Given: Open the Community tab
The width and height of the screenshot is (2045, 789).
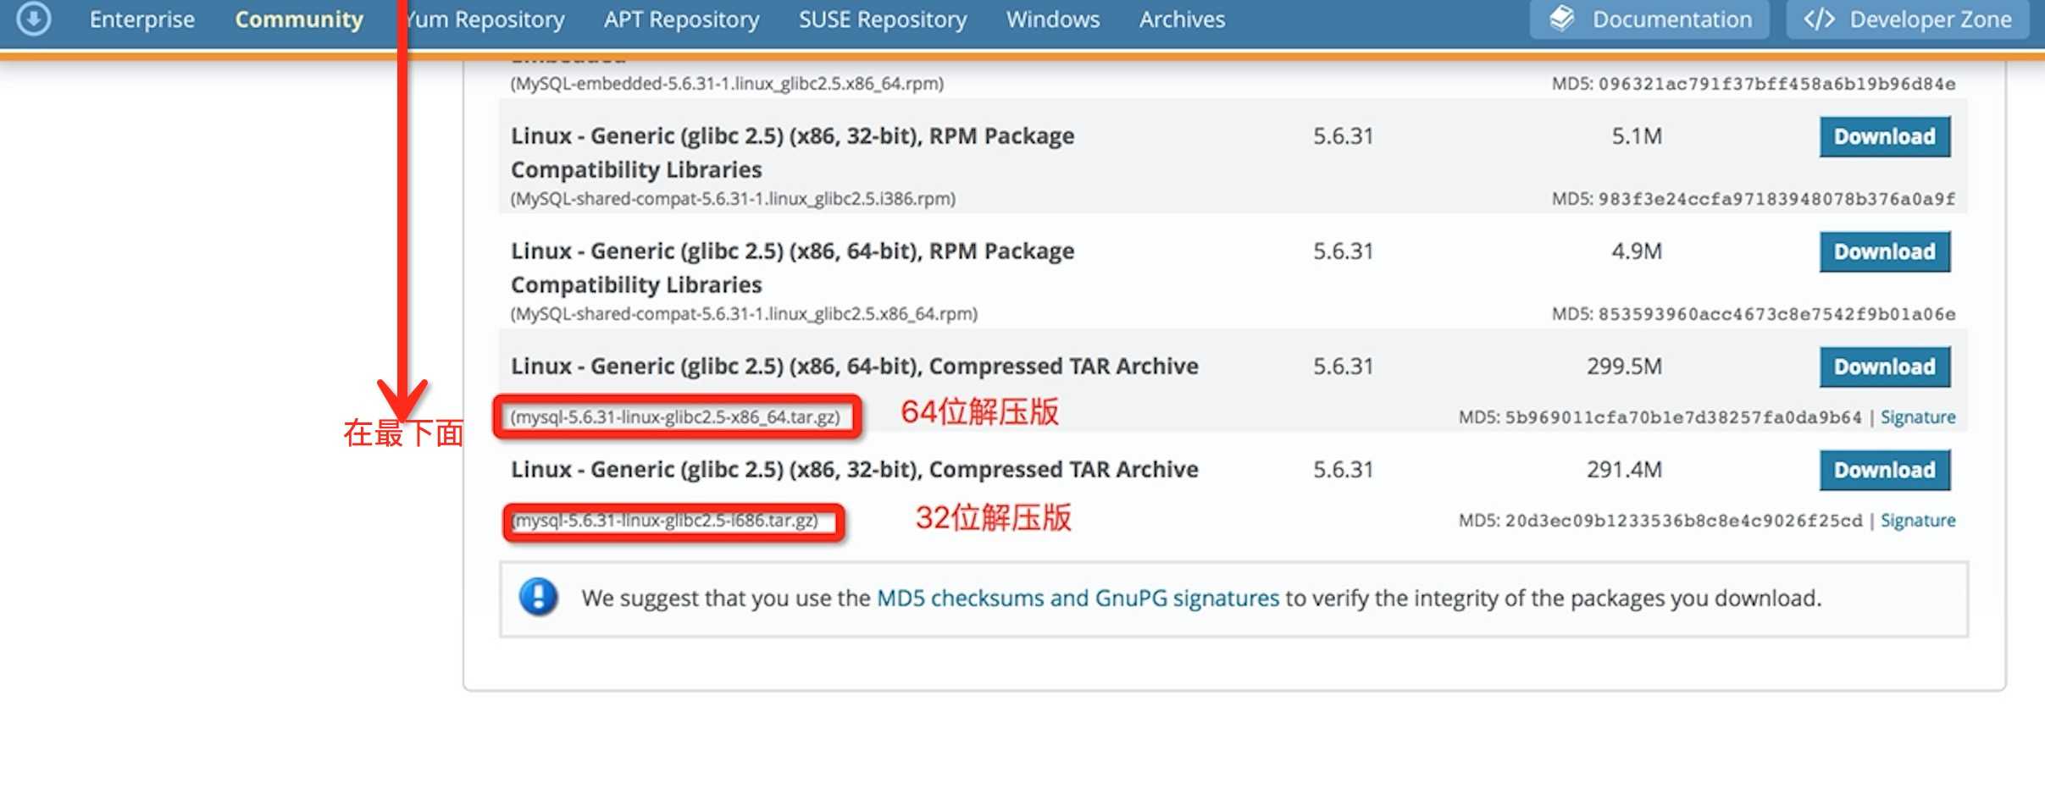Looking at the screenshot, I should click(299, 19).
